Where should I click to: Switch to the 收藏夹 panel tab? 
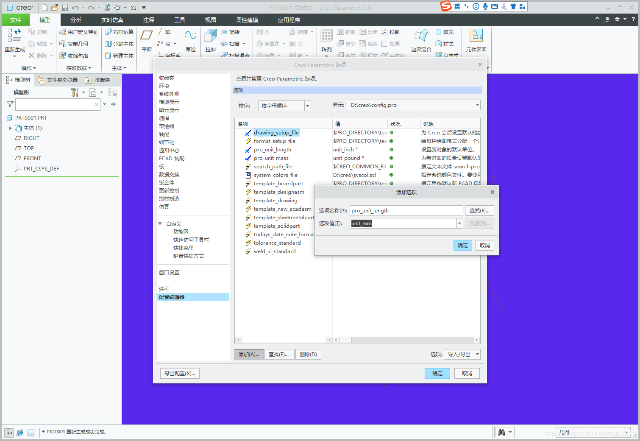click(x=97, y=80)
